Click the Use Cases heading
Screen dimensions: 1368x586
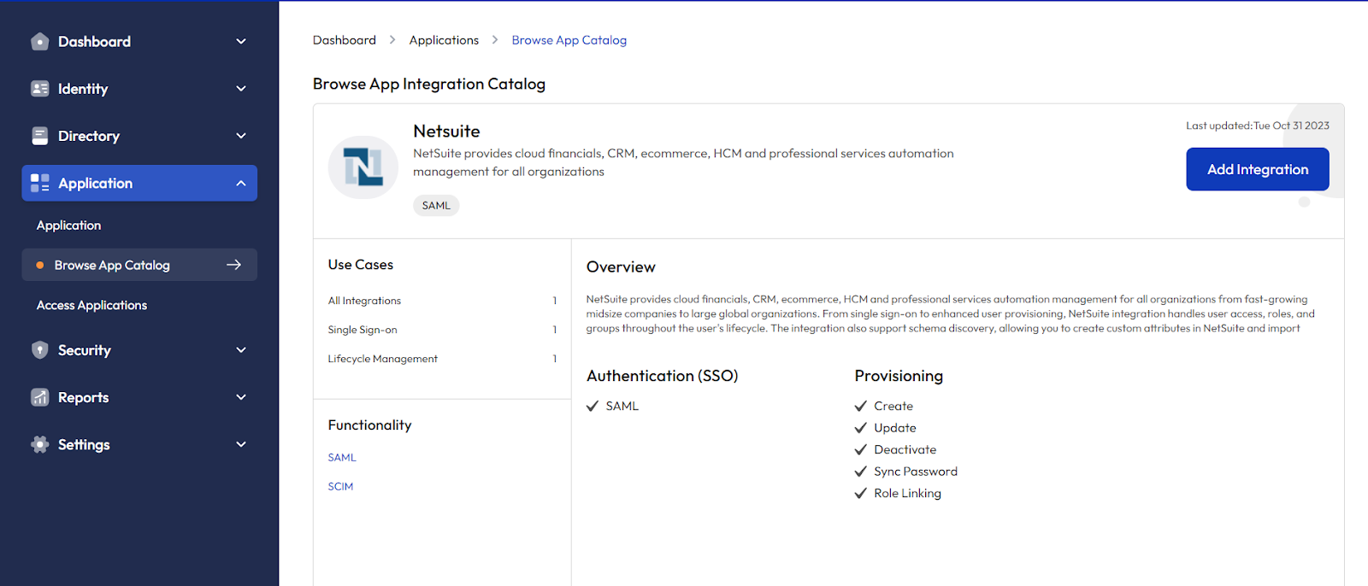coord(361,265)
